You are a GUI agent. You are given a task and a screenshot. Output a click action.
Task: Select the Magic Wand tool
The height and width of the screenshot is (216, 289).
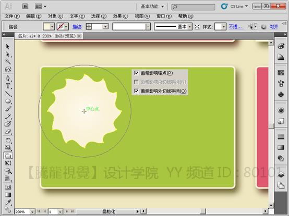pos(8,61)
